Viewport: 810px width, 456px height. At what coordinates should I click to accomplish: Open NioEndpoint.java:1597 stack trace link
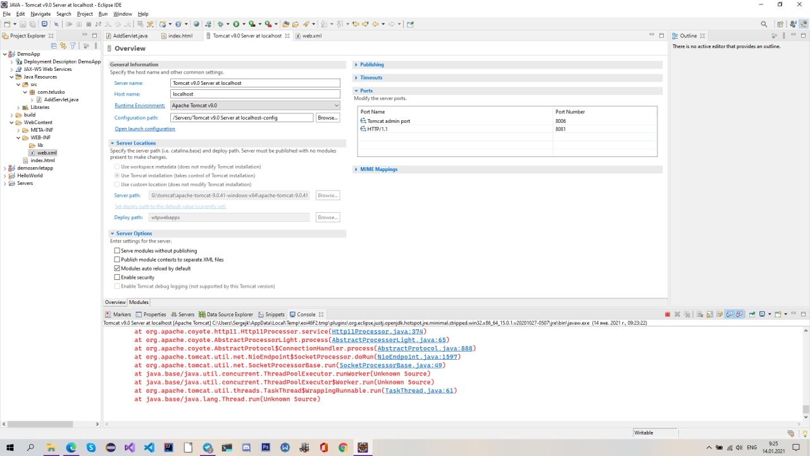tap(419, 357)
